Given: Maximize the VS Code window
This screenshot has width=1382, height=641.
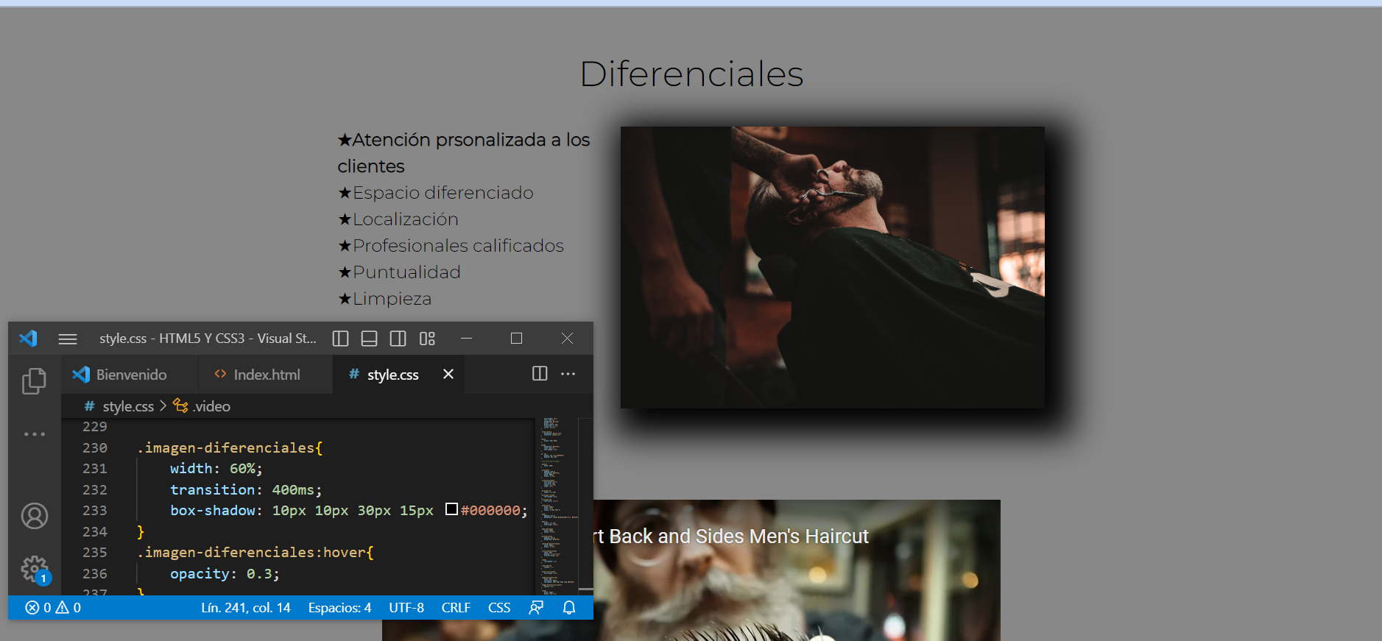Looking at the screenshot, I should (x=516, y=339).
